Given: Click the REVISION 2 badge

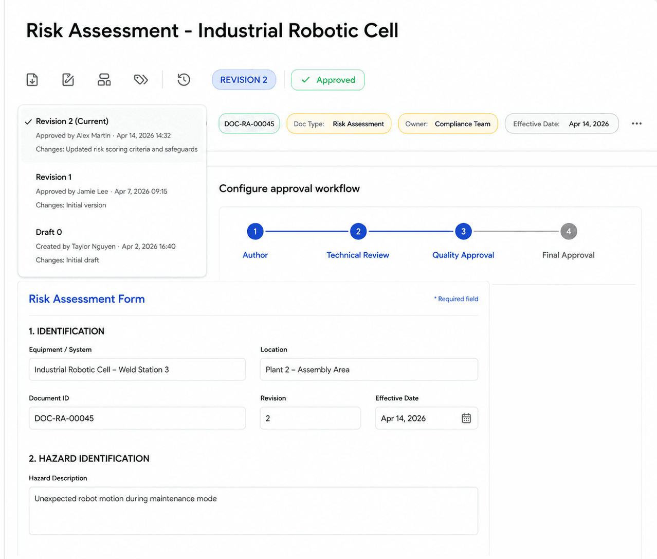Looking at the screenshot, I should coord(244,80).
